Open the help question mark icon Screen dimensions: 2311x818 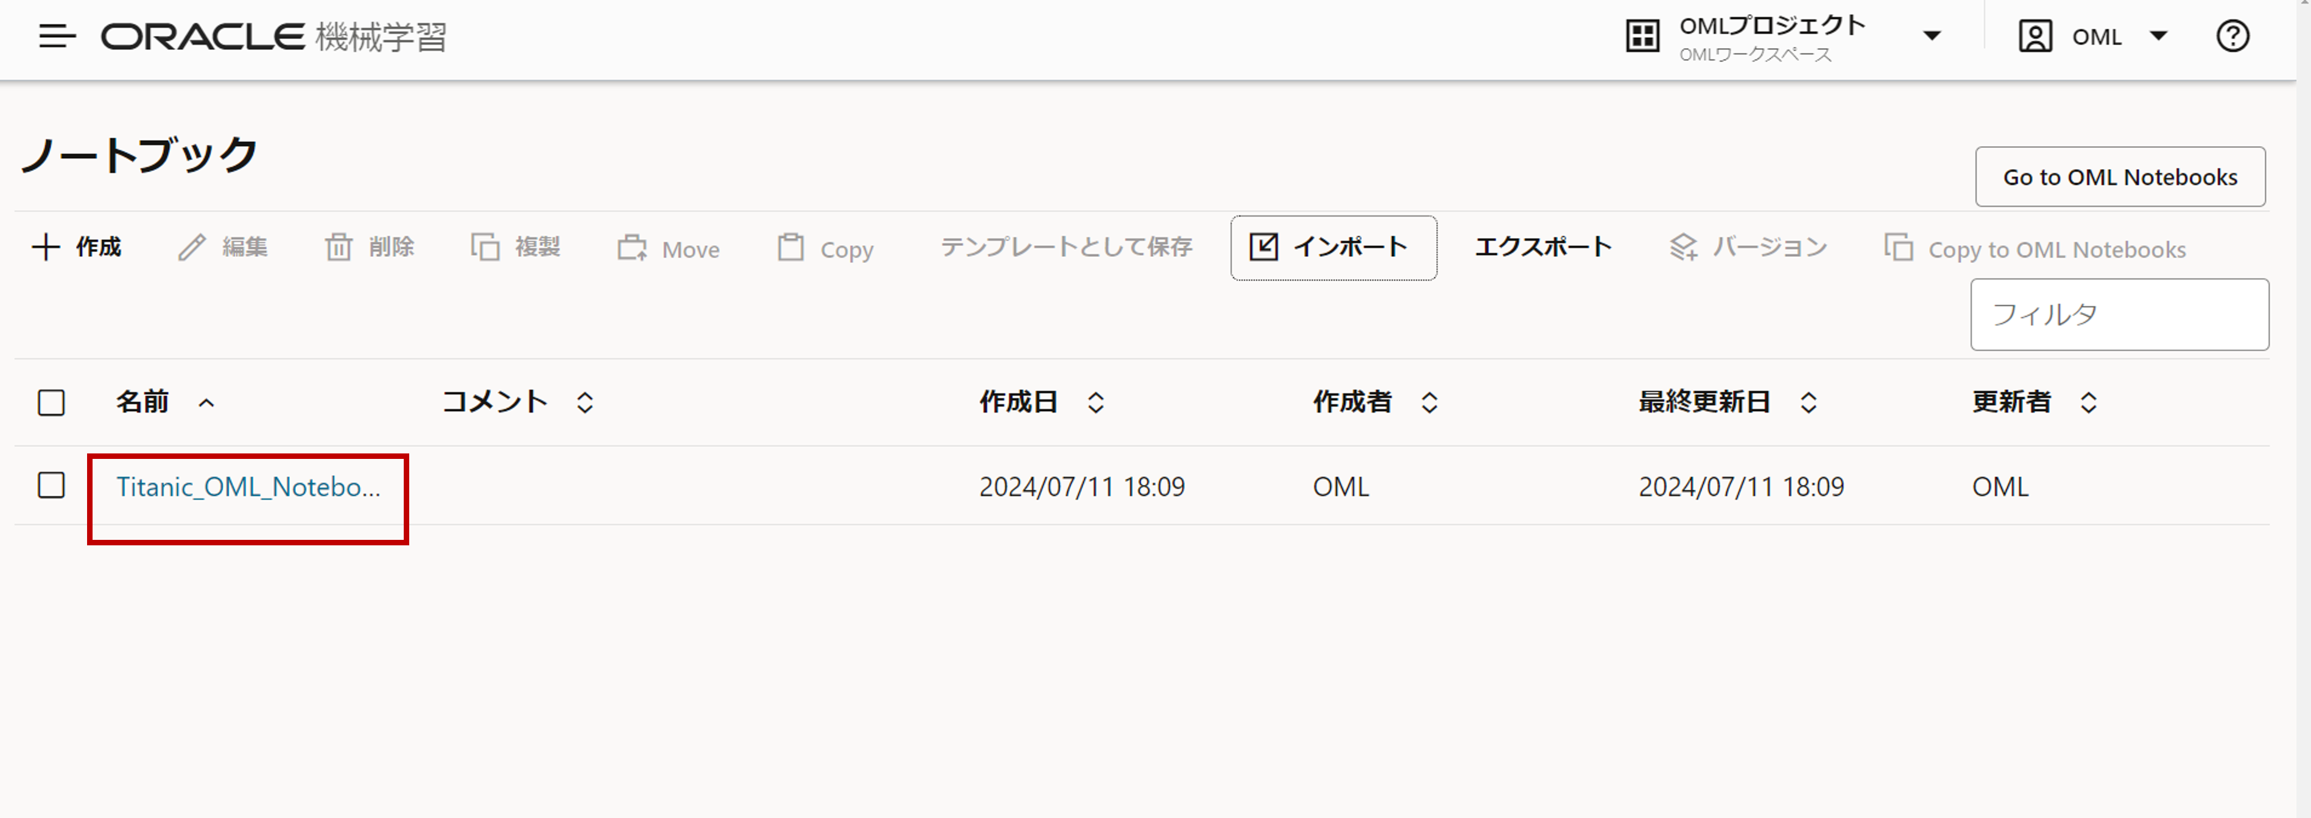(x=2233, y=36)
